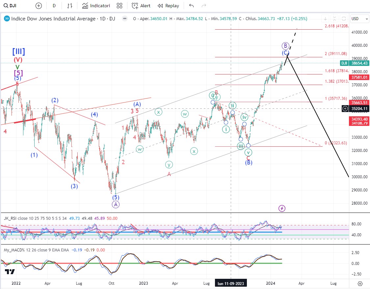The image size is (370, 289).
Task: Open the bar chart type menu
Action: [x=69, y=6]
